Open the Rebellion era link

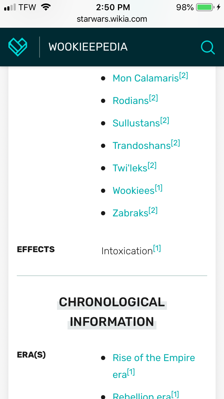pos(142,396)
